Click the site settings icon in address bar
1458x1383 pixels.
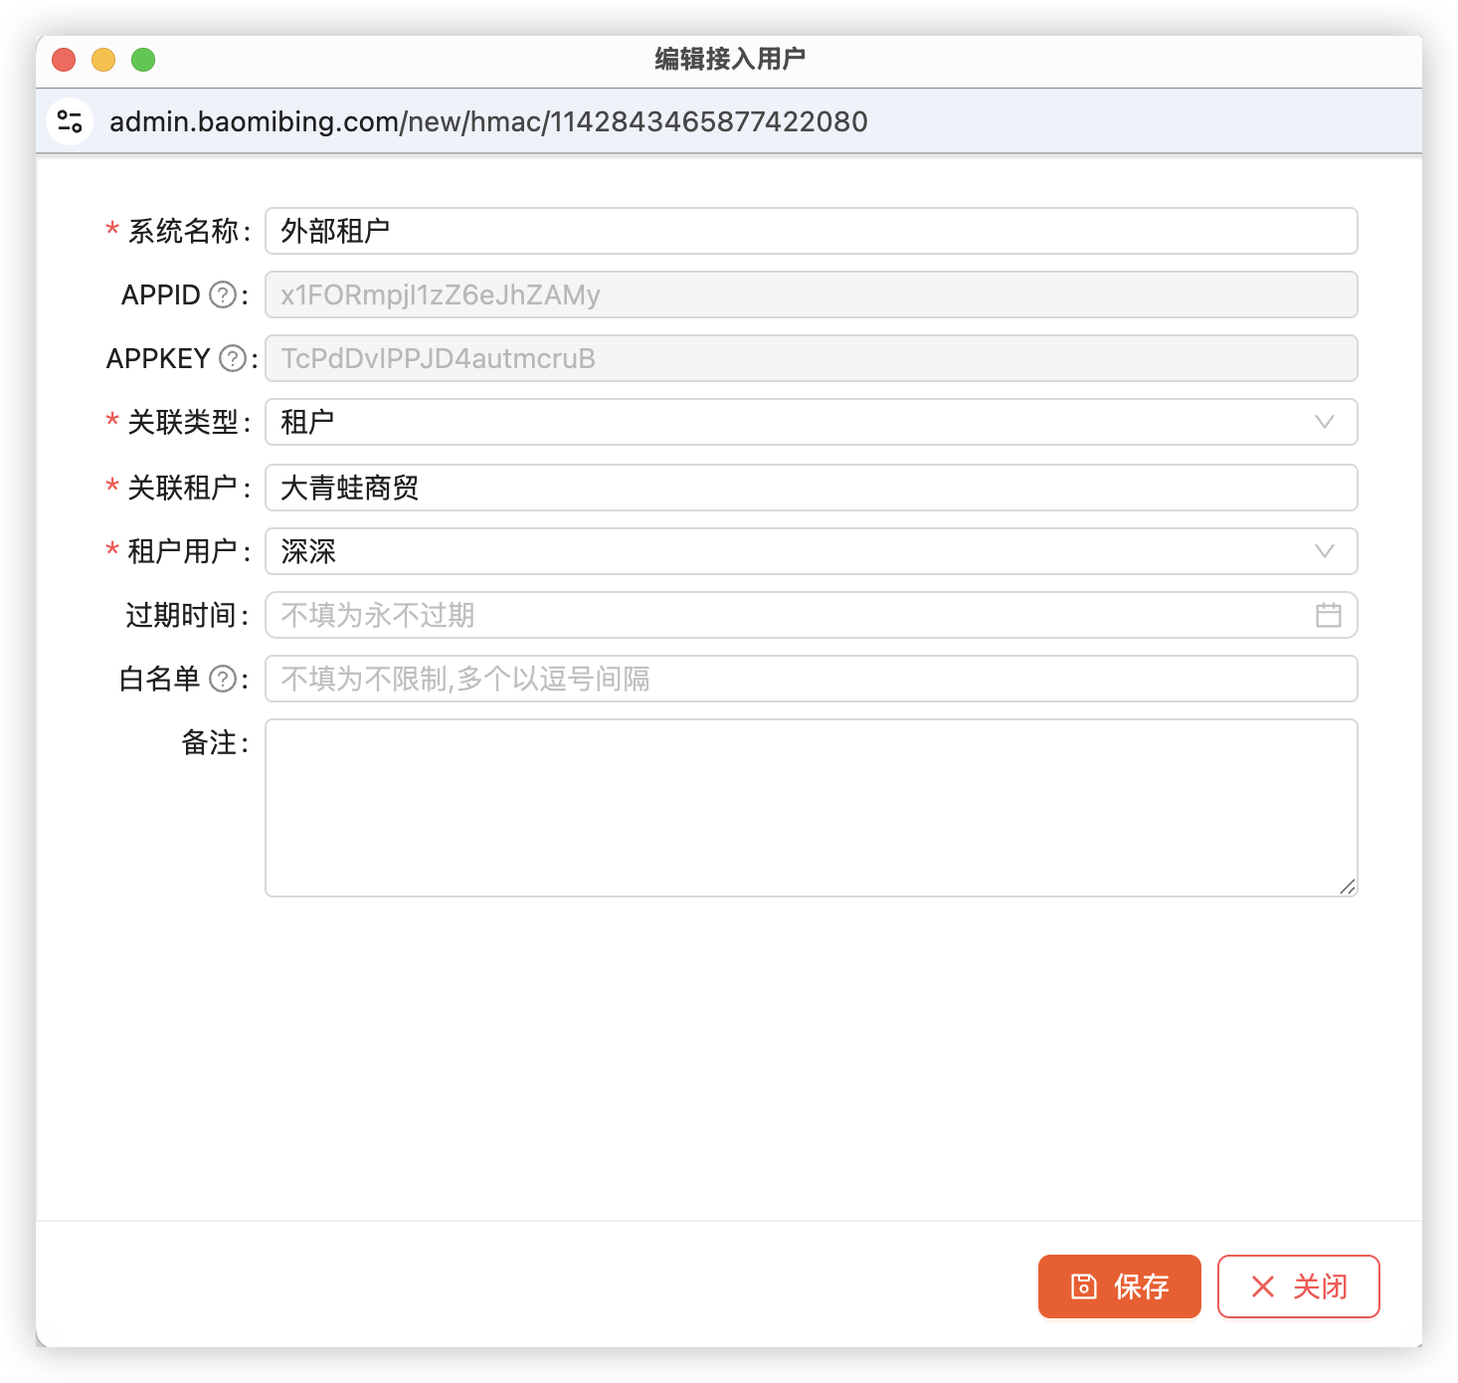coord(70,121)
